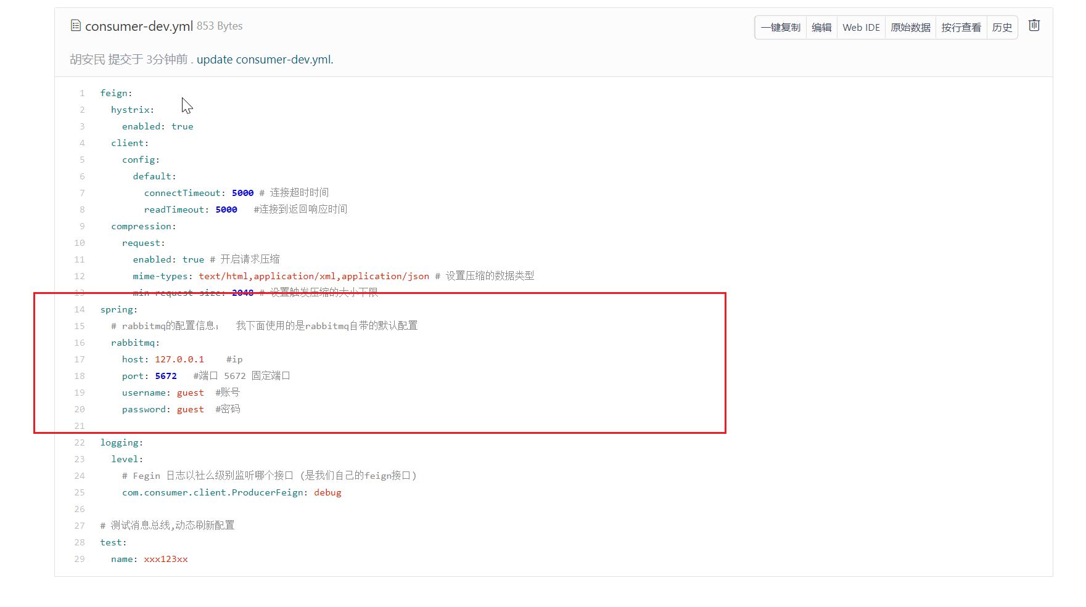Image resolution: width=1086 pixels, height=607 pixels.
Task: Select line number 29
Action: [80, 559]
